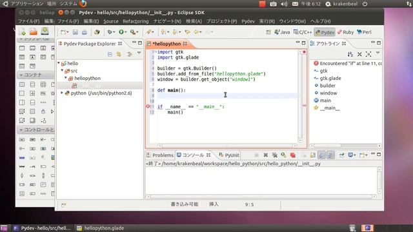Click the Print toolbar icon

pos(85,32)
